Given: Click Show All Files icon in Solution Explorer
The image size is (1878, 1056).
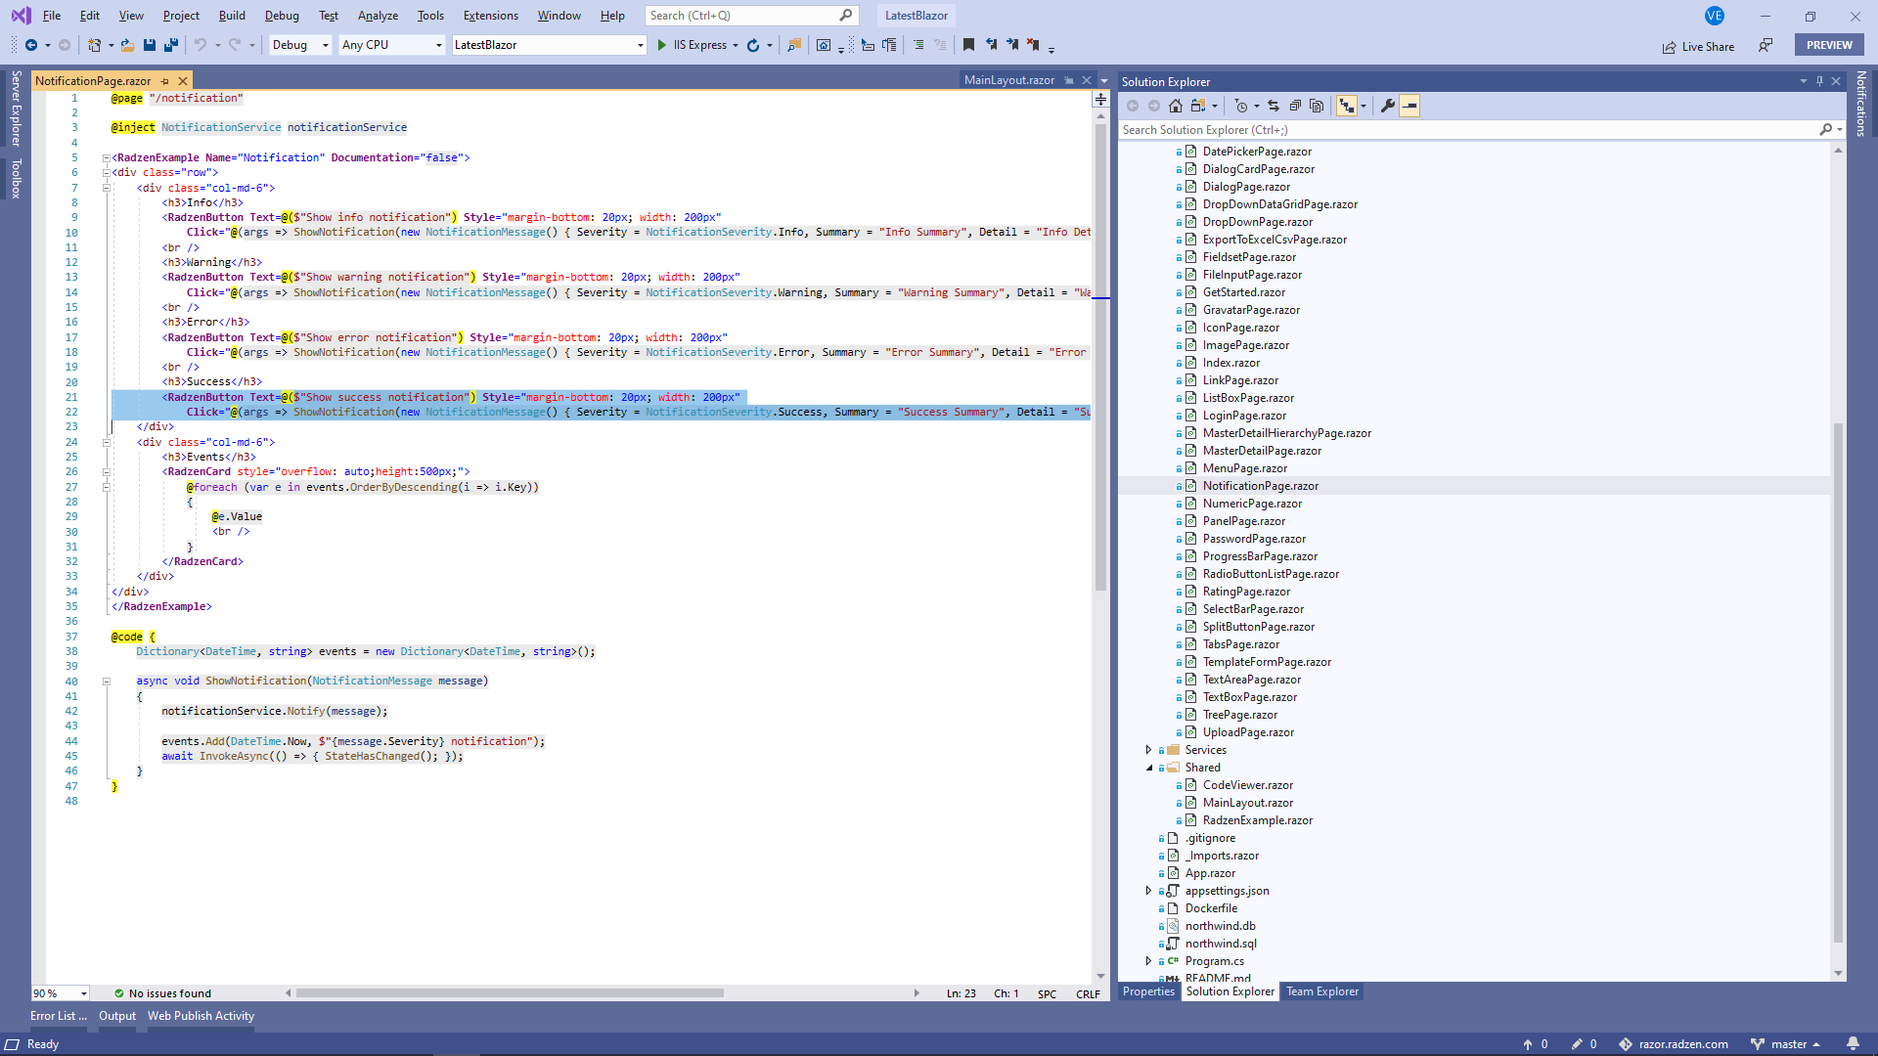Looking at the screenshot, I should (x=1317, y=106).
